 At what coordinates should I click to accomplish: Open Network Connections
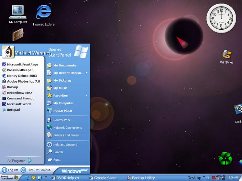[x=64, y=127]
